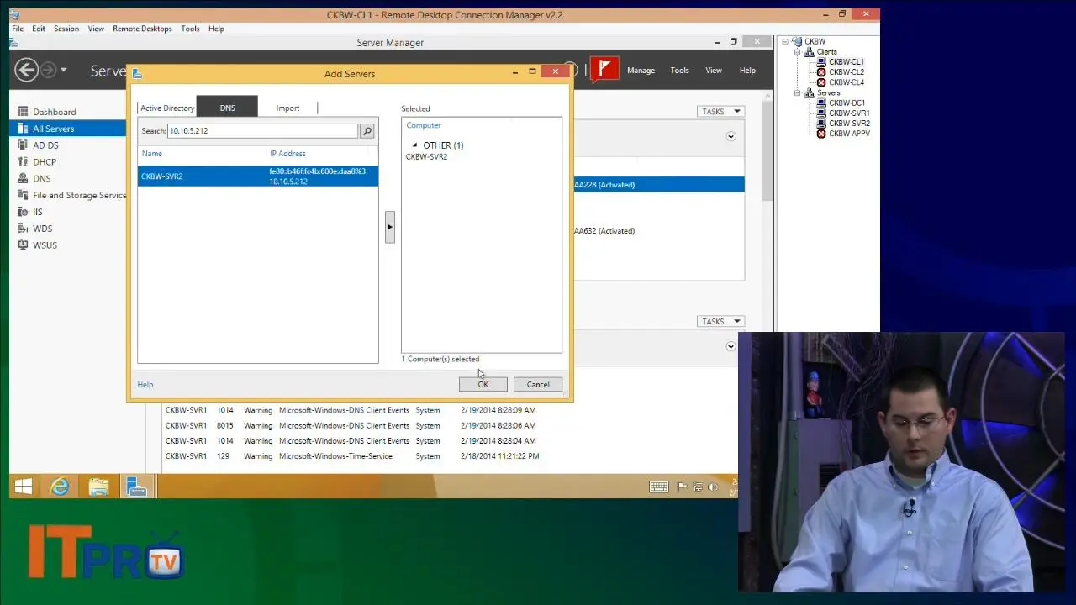The width and height of the screenshot is (1076, 605).
Task: Click the DNS role icon in sidebar
Action: (x=23, y=178)
